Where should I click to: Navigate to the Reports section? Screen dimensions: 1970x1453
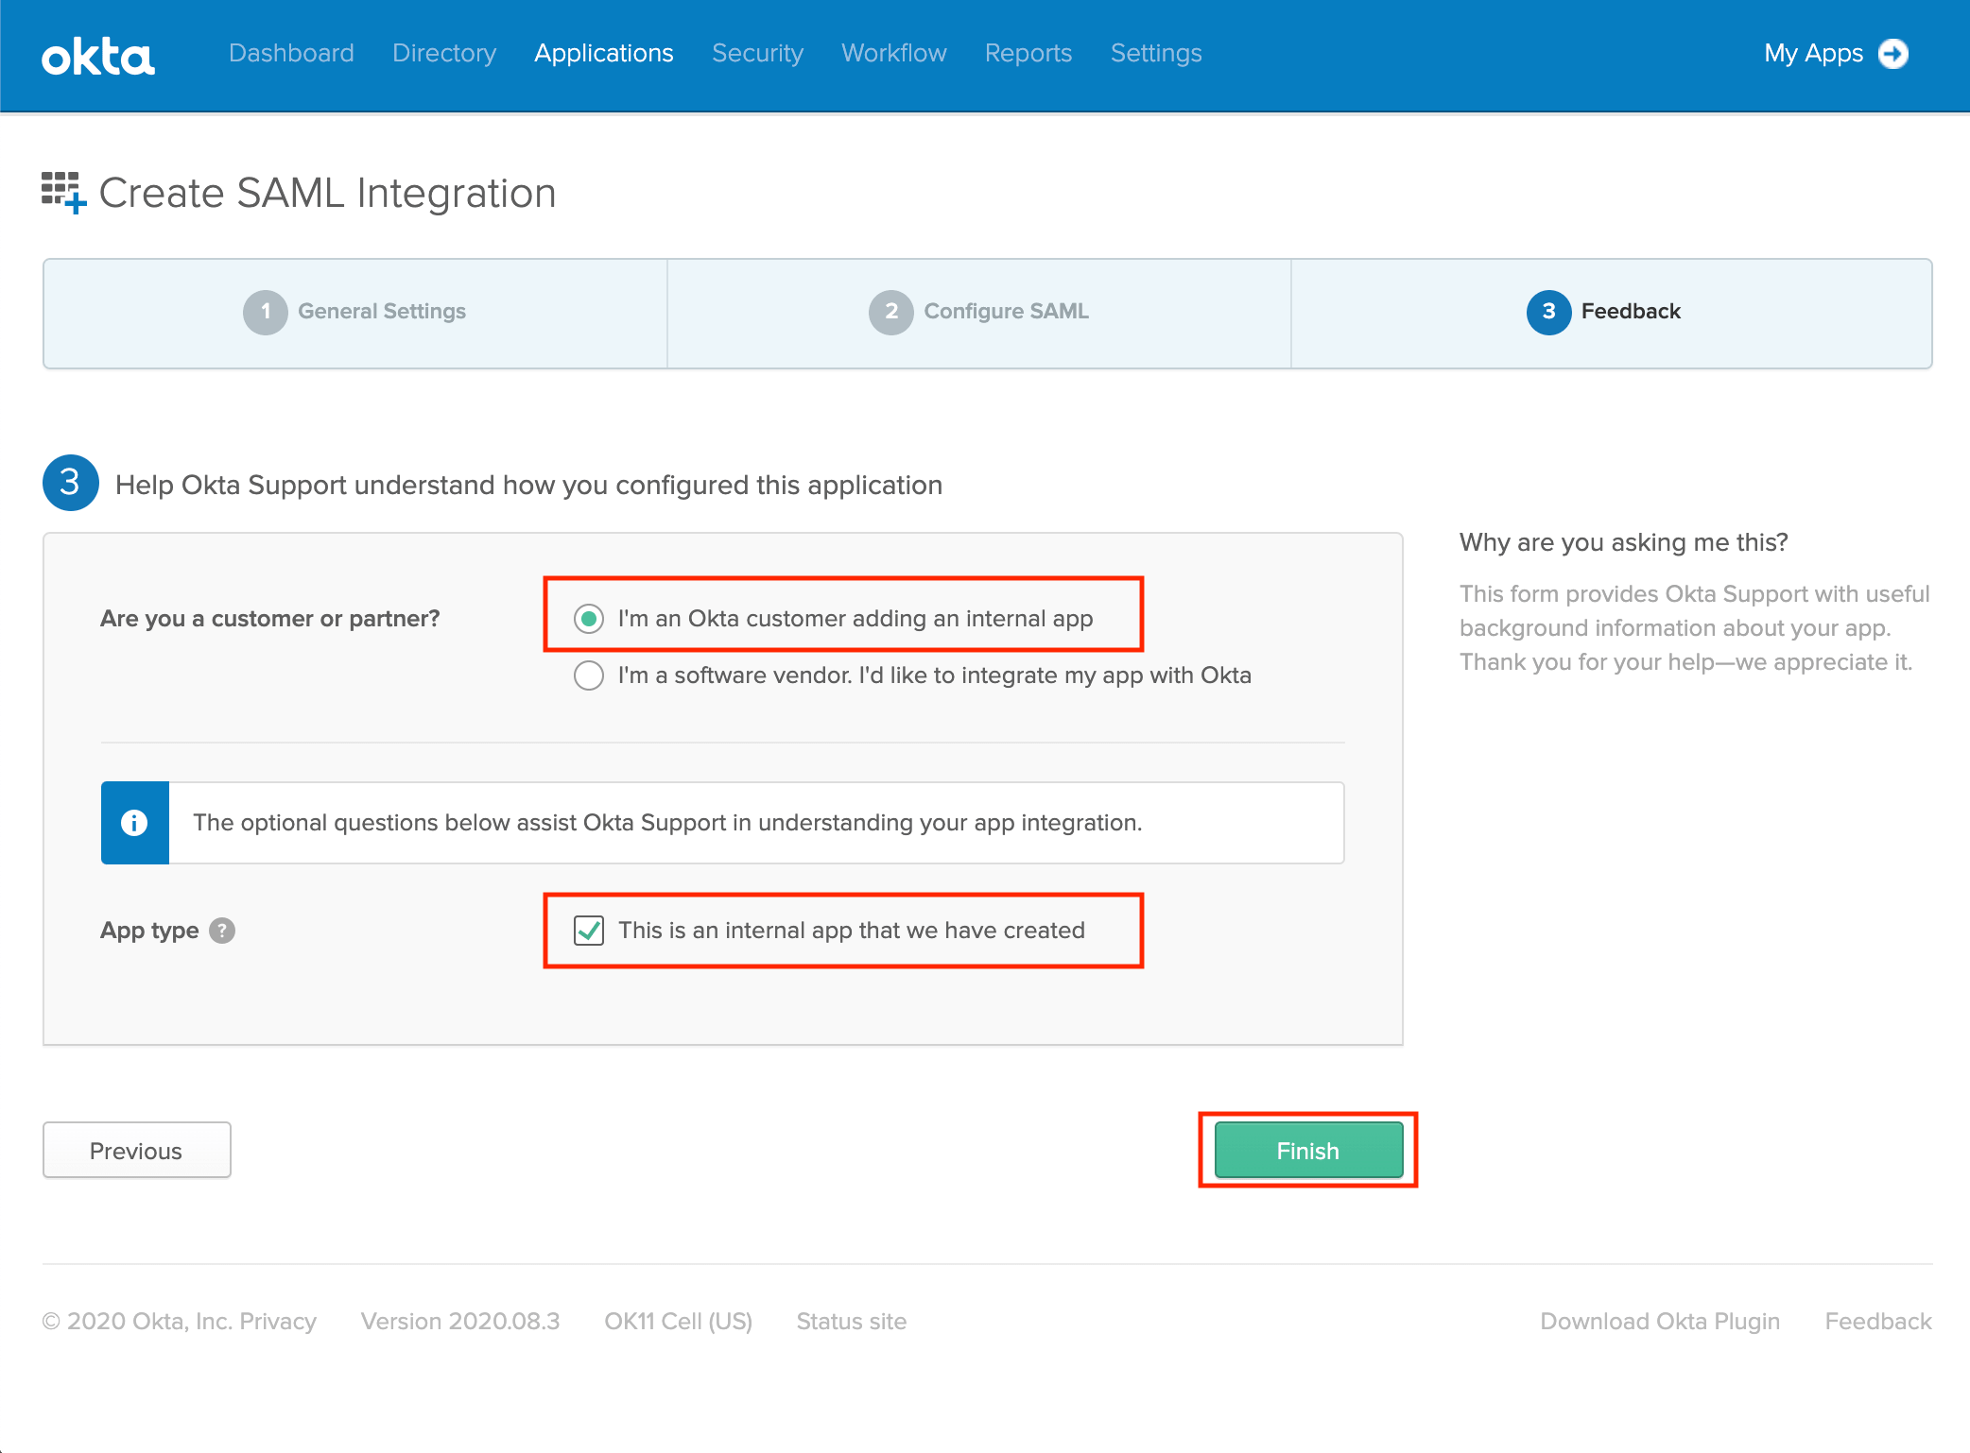1028,53
